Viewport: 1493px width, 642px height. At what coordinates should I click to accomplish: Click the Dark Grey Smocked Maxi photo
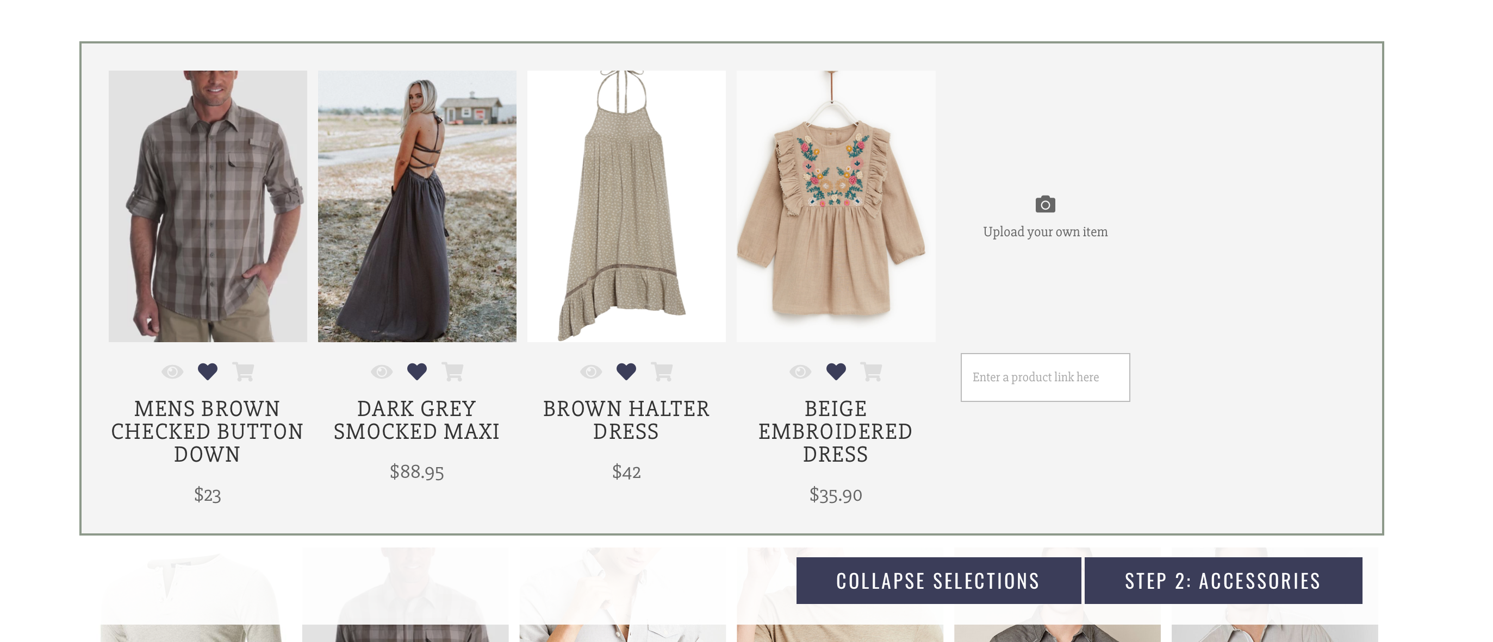click(416, 206)
